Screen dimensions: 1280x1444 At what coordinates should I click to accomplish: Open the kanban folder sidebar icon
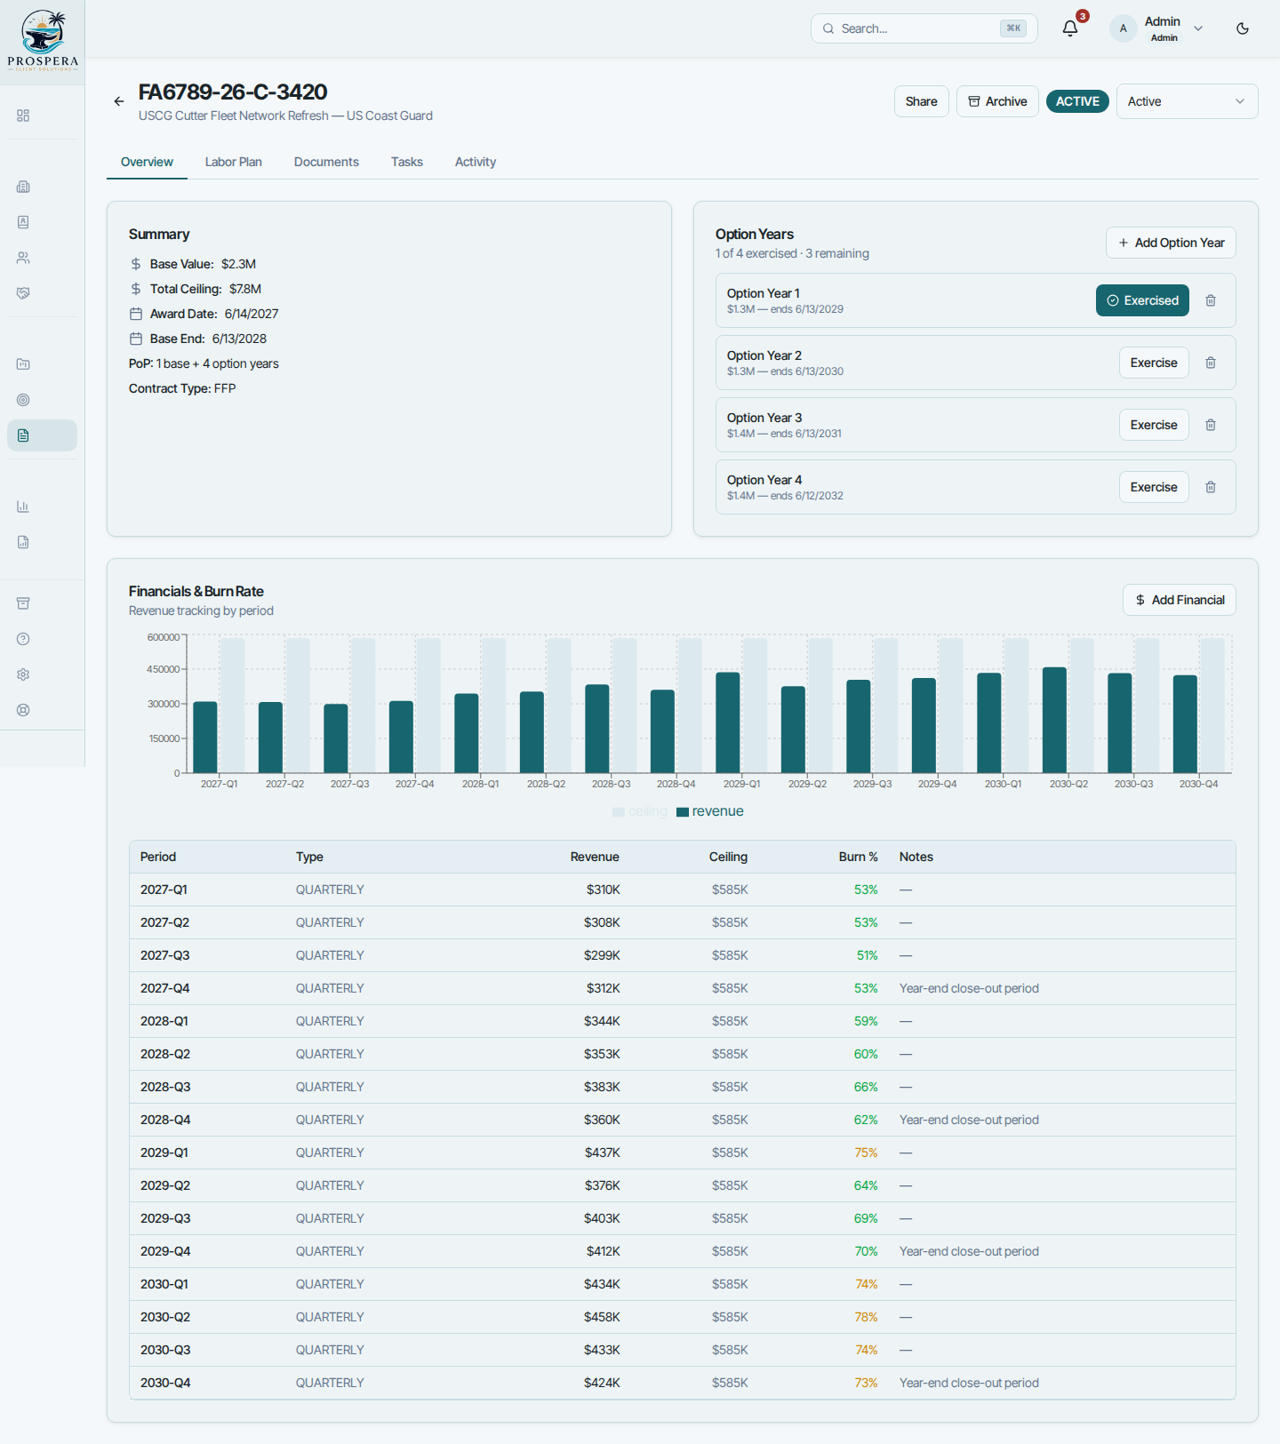(23, 364)
